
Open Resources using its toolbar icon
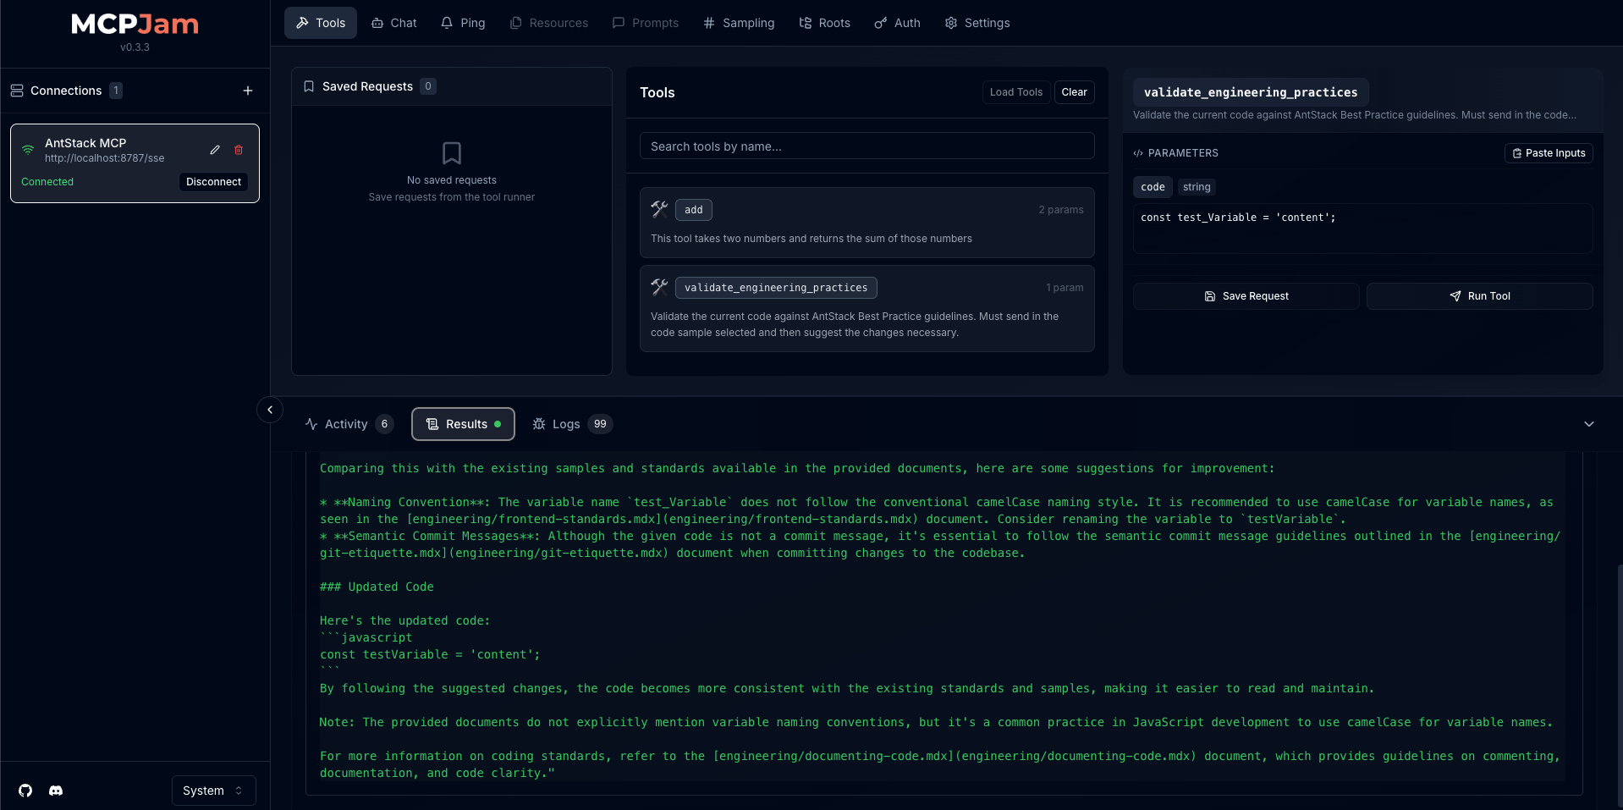click(x=514, y=23)
